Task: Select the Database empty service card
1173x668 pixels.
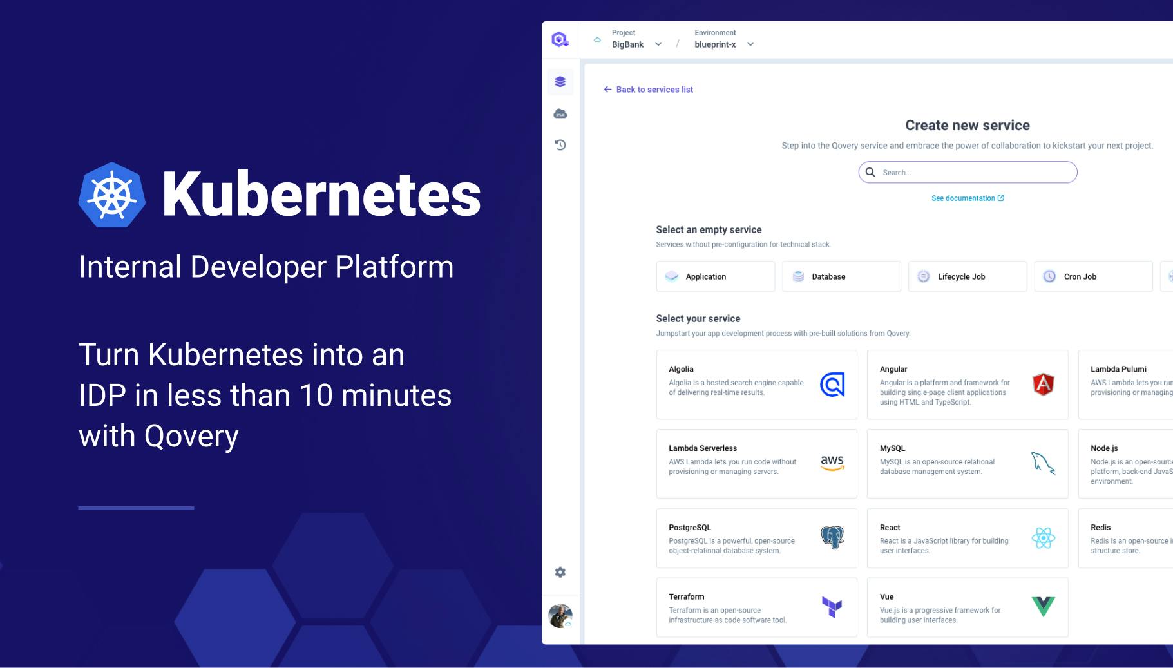Action: [x=841, y=276]
